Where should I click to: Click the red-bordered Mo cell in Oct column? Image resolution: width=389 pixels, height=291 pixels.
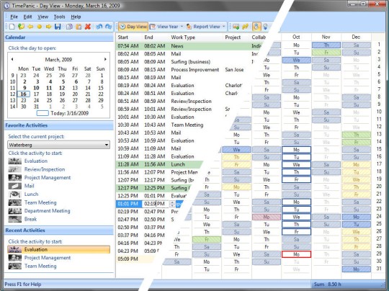(x=296, y=254)
